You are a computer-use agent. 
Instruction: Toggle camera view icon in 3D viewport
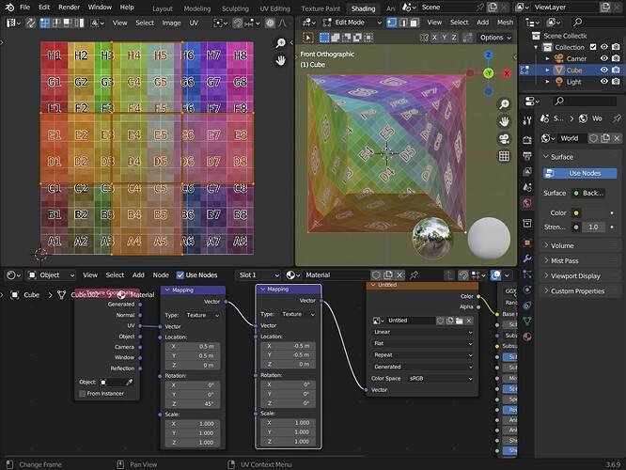pos(504,139)
